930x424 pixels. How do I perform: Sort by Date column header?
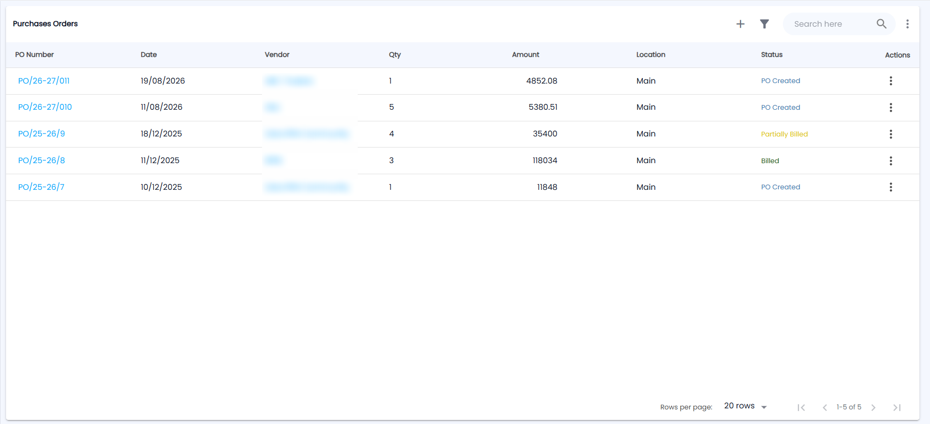149,54
